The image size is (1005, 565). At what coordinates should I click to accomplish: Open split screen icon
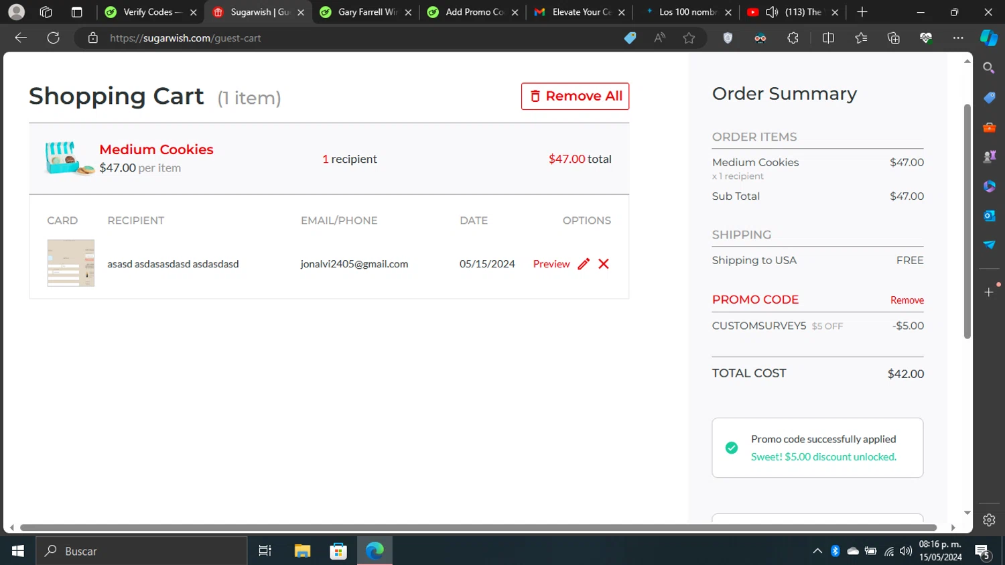[x=828, y=38]
